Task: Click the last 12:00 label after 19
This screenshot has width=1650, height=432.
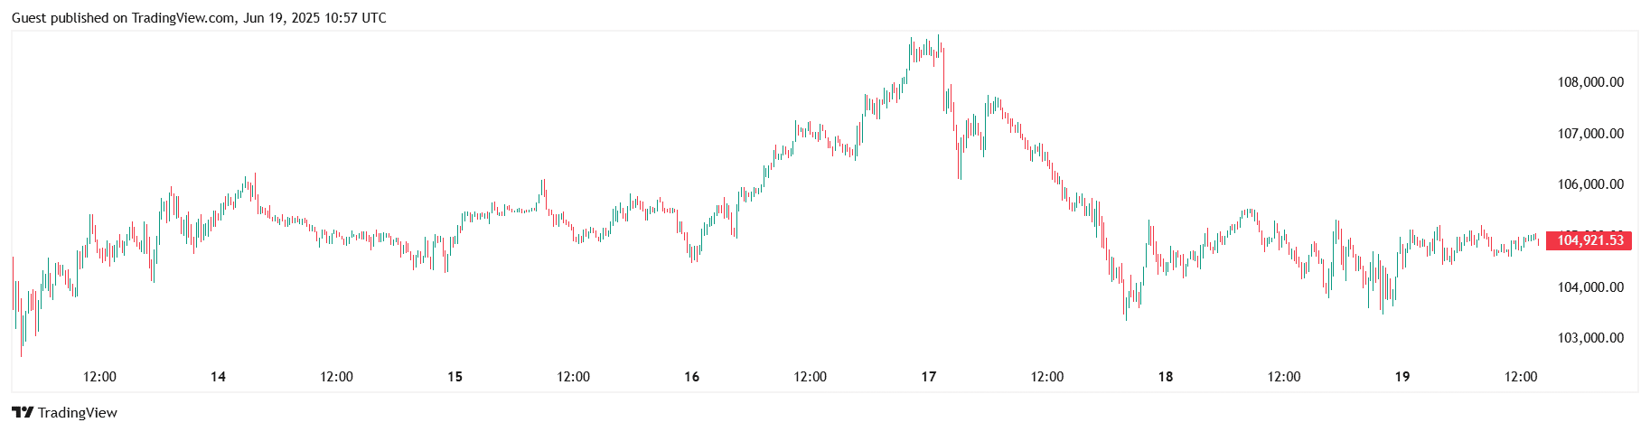Action: tap(1521, 377)
